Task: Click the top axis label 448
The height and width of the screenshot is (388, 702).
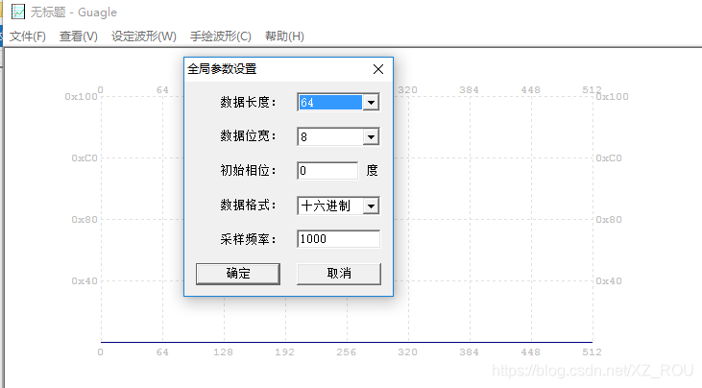Action: [x=530, y=90]
